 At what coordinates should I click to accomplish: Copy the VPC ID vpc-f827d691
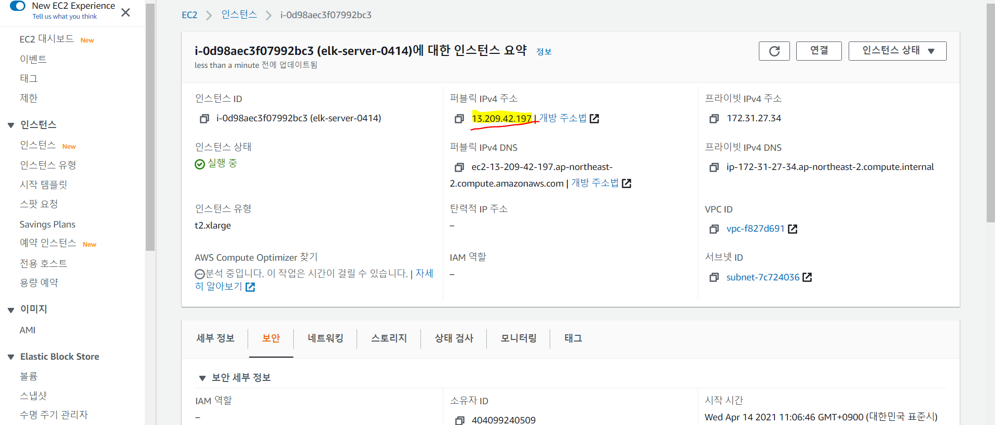click(x=714, y=229)
